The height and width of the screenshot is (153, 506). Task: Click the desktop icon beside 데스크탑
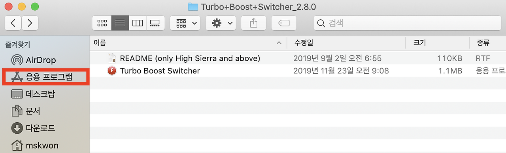17,94
